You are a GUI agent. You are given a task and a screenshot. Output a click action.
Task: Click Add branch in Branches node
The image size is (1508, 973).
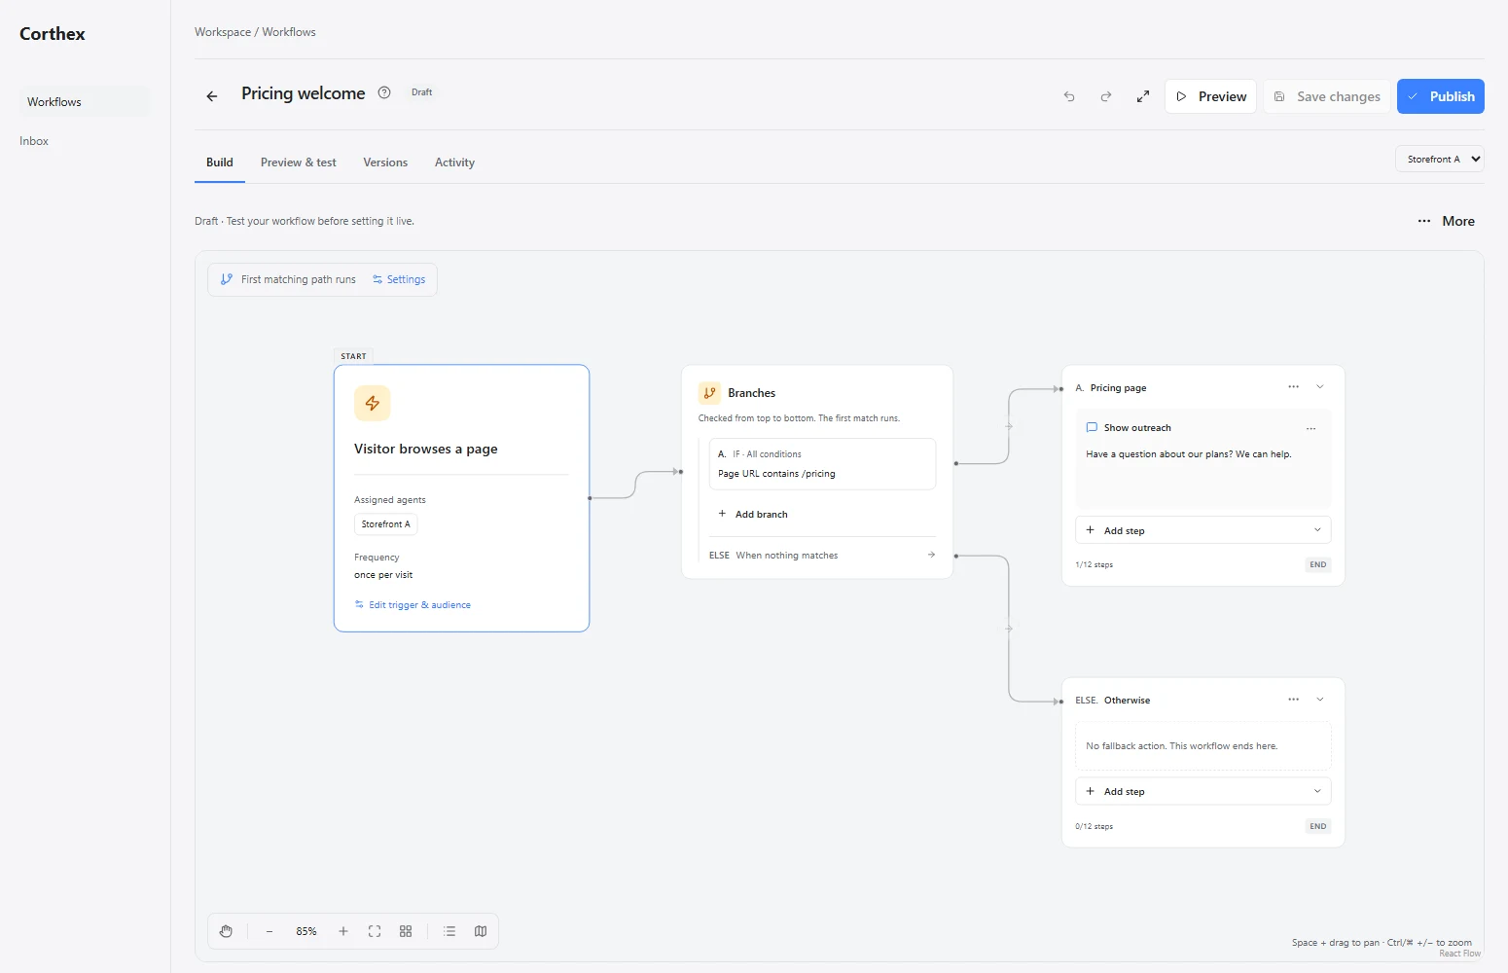pyautogui.click(x=753, y=514)
